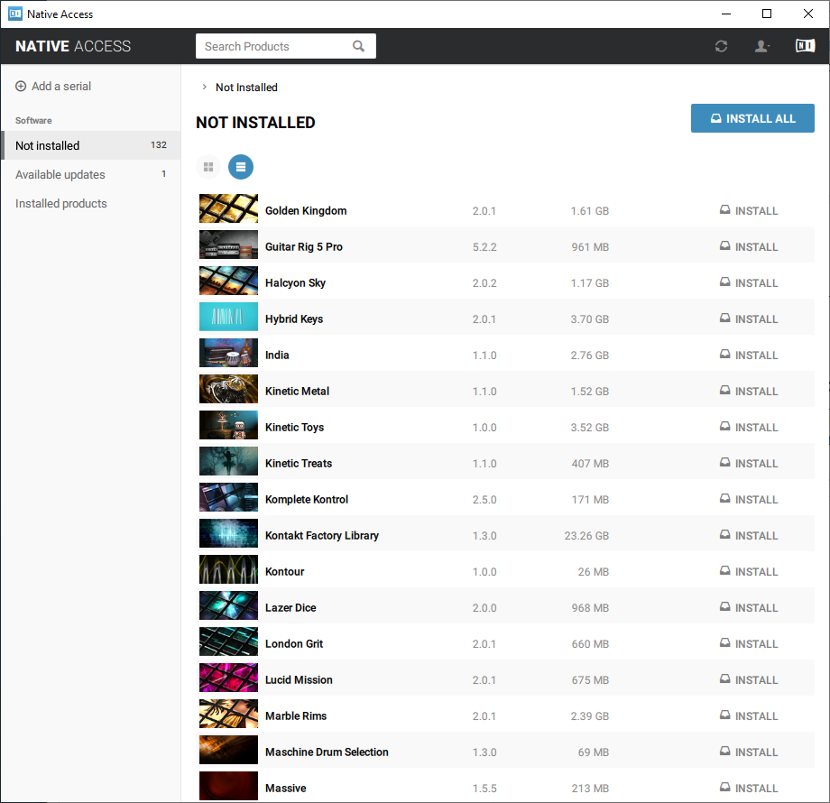Click the Native Instruments logo icon
The image size is (830, 803).
805,46
